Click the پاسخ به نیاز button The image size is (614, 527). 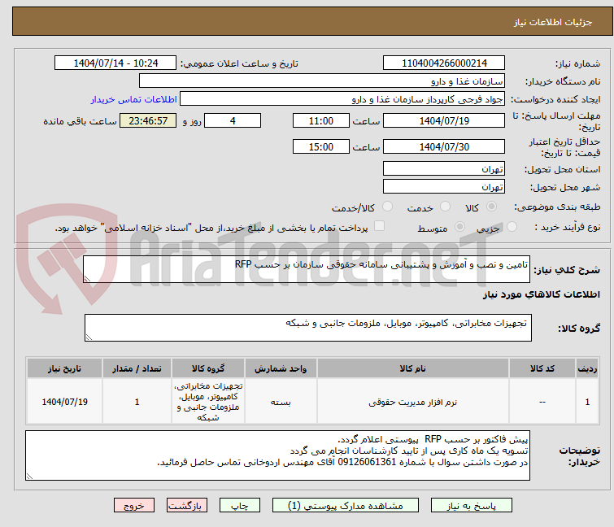472,506
